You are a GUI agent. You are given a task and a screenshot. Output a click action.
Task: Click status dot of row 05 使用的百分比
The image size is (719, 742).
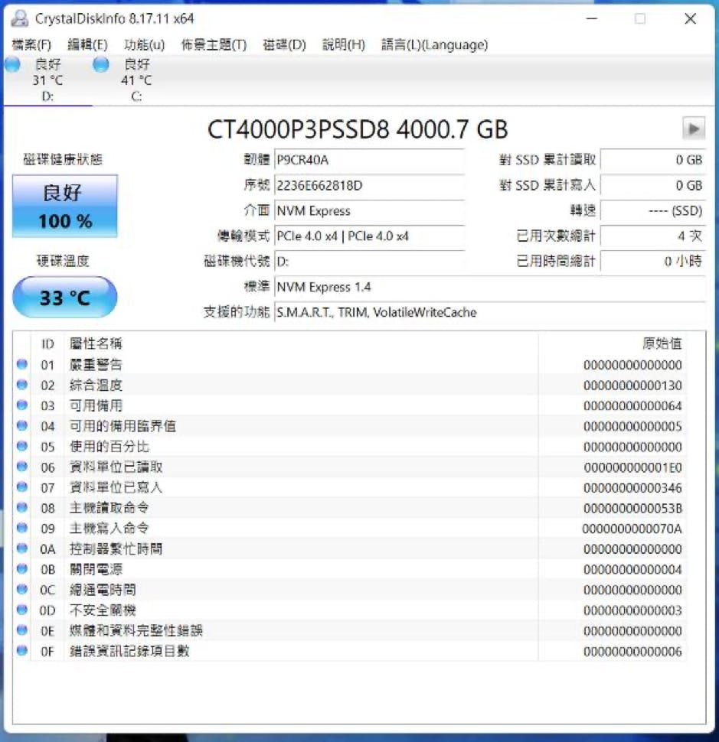(21, 446)
